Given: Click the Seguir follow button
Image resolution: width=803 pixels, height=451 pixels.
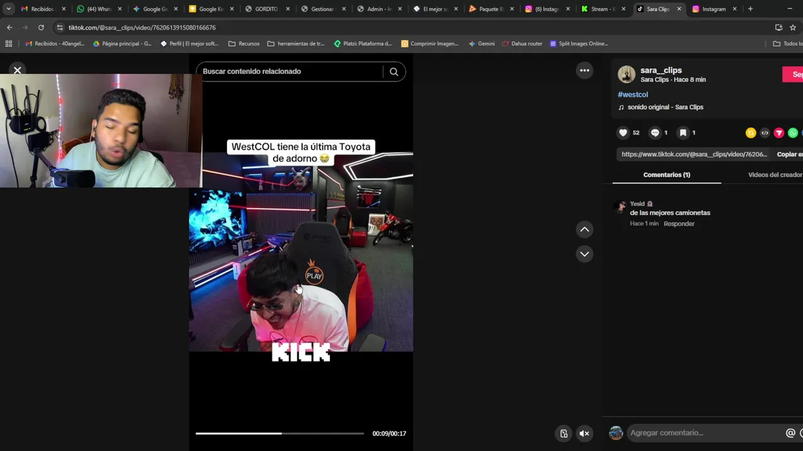Looking at the screenshot, I should [x=793, y=75].
